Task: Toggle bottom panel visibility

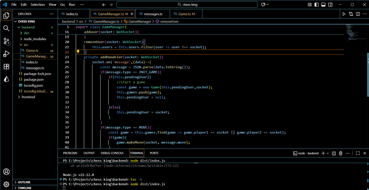Action: tap(323, 5)
